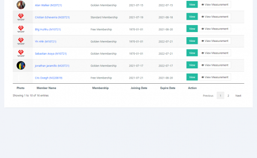The image size is (257, 158).
Task: Open jonathan jaramillo (M20721) member link
Action: pyautogui.click(x=52, y=66)
